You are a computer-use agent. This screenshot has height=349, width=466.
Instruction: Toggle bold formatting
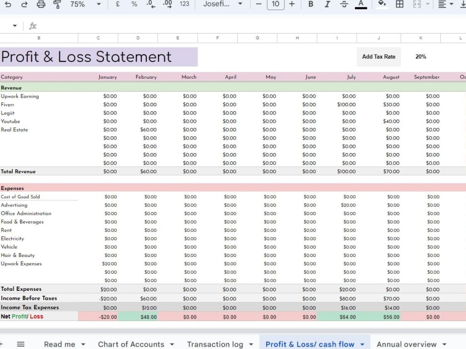[310, 4]
